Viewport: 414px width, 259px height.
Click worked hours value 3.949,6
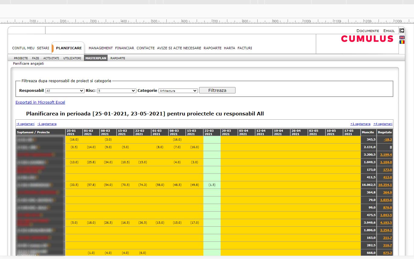pyautogui.click(x=369, y=223)
